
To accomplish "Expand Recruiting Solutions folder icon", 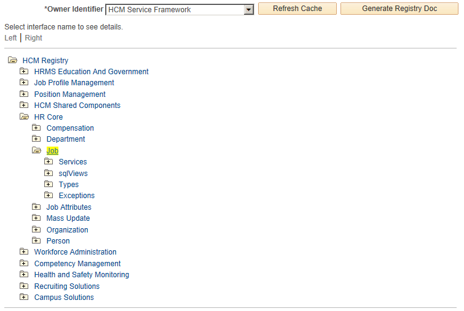I will pos(24,286).
